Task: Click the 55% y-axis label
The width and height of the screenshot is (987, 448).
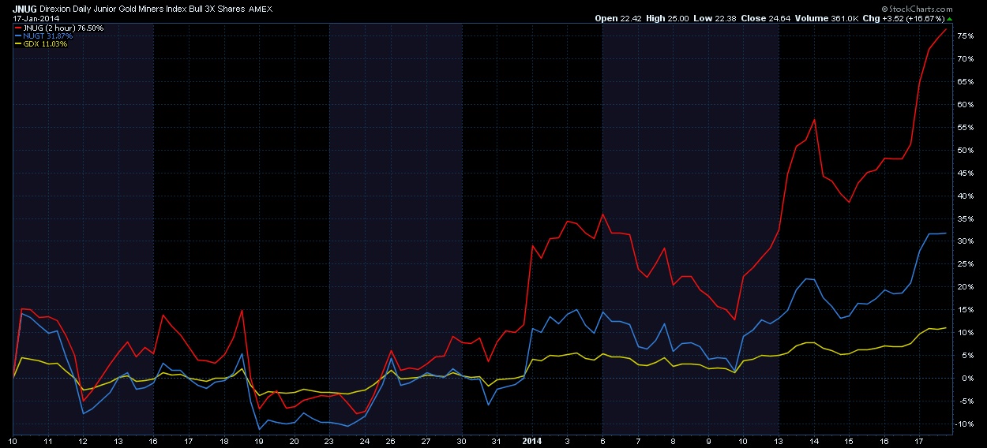Action: [965, 128]
